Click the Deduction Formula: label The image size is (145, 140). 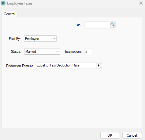click(20, 66)
